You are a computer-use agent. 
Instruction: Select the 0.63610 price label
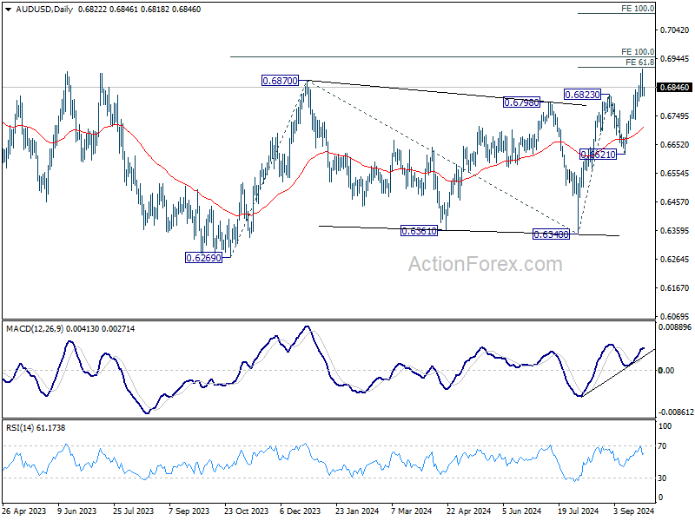(419, 230)
